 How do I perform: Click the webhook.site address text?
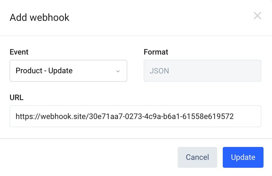click(125, 117)
